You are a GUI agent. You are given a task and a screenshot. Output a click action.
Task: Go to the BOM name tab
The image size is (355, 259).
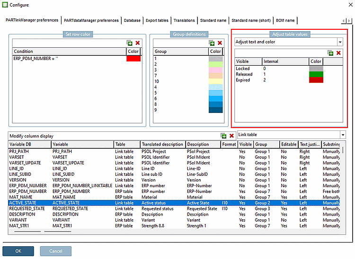(285, 21)
